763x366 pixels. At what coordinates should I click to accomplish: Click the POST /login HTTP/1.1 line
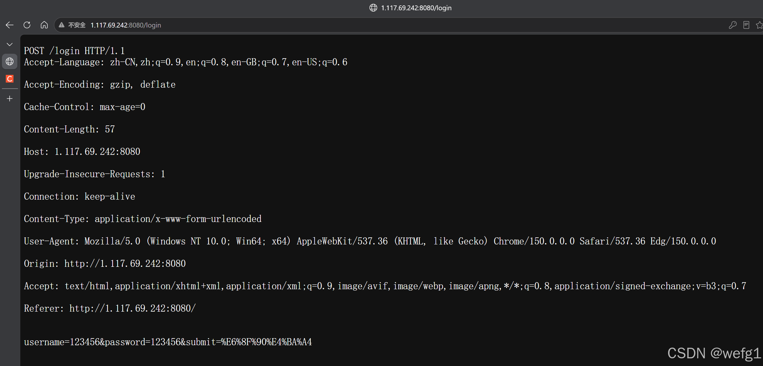pos(74,51)
